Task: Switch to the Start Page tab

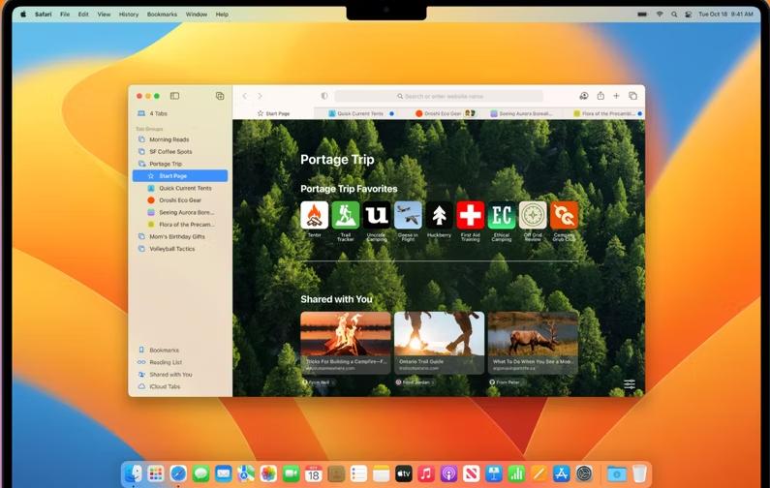Action: (x=273, y=113)
